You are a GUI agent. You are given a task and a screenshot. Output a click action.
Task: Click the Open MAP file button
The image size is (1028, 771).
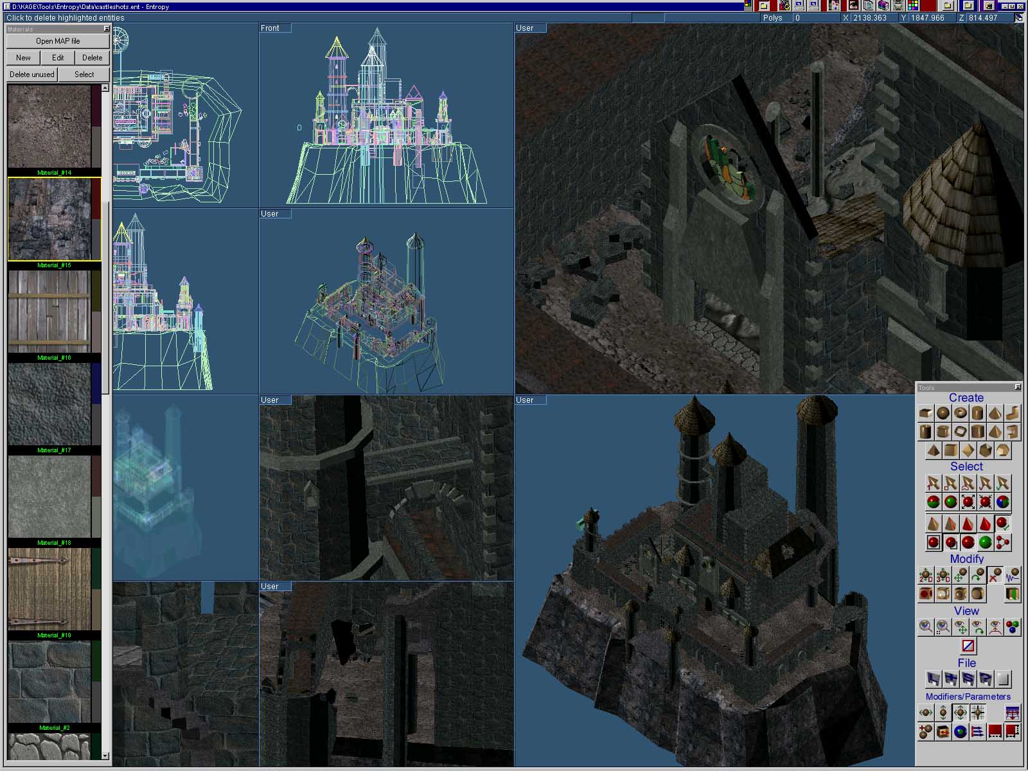(x=58, y=41)
